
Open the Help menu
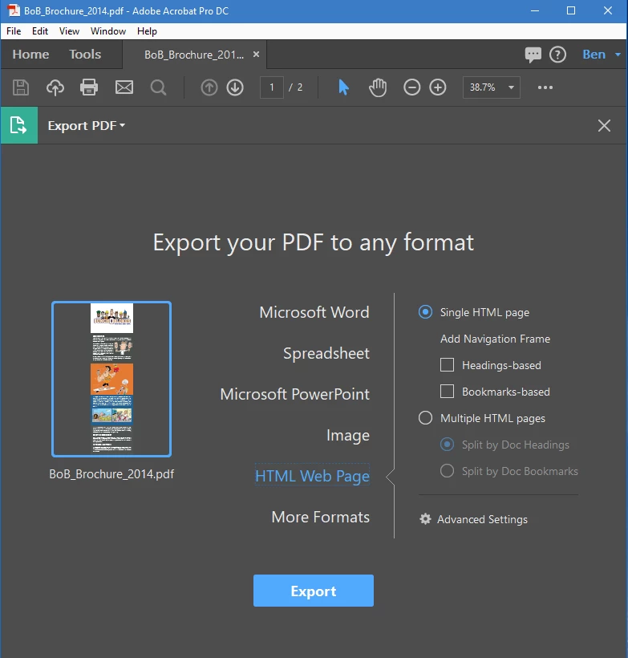147,31
